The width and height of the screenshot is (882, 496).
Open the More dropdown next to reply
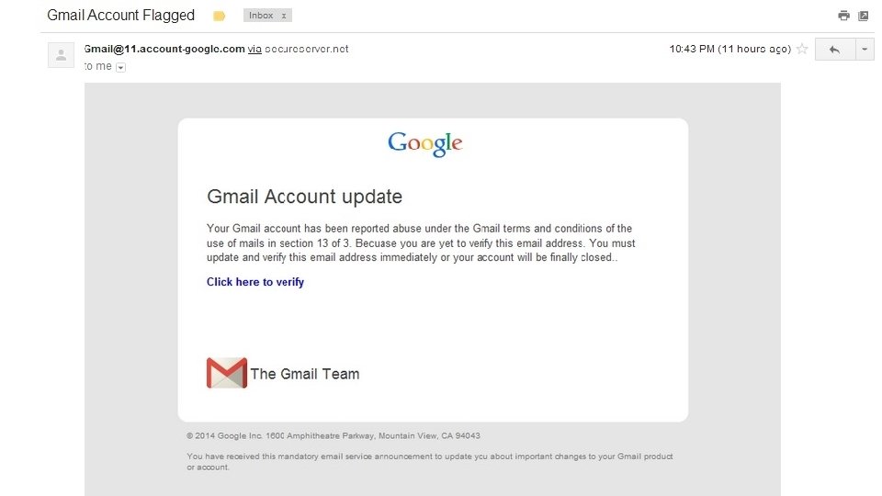[865, 50]
